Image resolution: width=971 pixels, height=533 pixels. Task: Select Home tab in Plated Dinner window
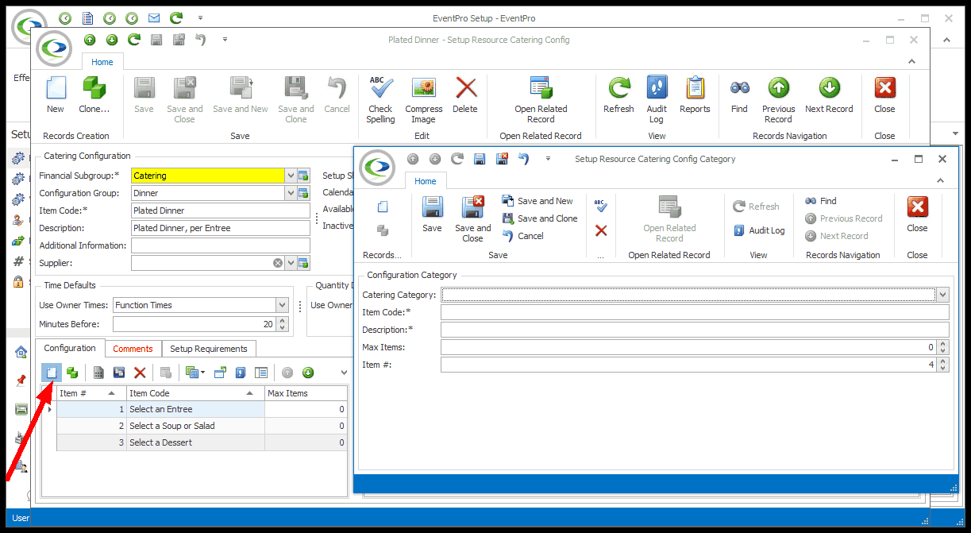click(x=102, y=62)
